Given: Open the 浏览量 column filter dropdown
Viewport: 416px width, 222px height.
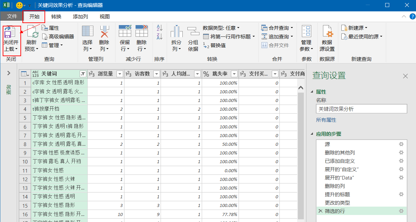Looking at the screenshot, I should (x=119, y=74).
